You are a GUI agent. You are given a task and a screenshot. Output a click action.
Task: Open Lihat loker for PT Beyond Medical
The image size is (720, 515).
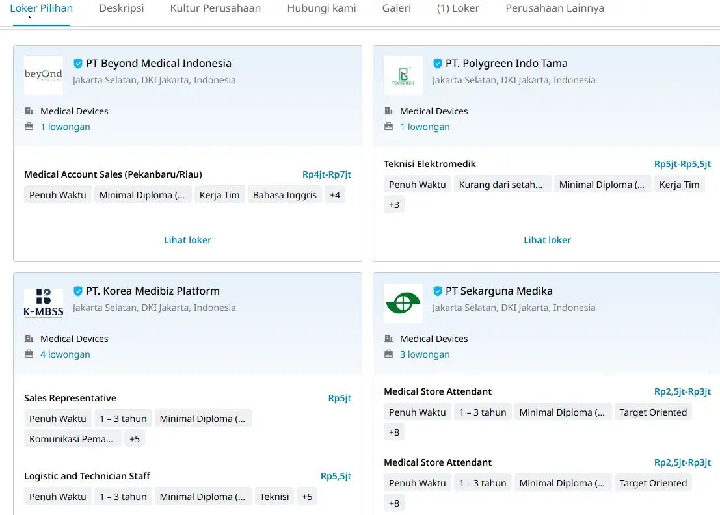[x=187, y=240]
